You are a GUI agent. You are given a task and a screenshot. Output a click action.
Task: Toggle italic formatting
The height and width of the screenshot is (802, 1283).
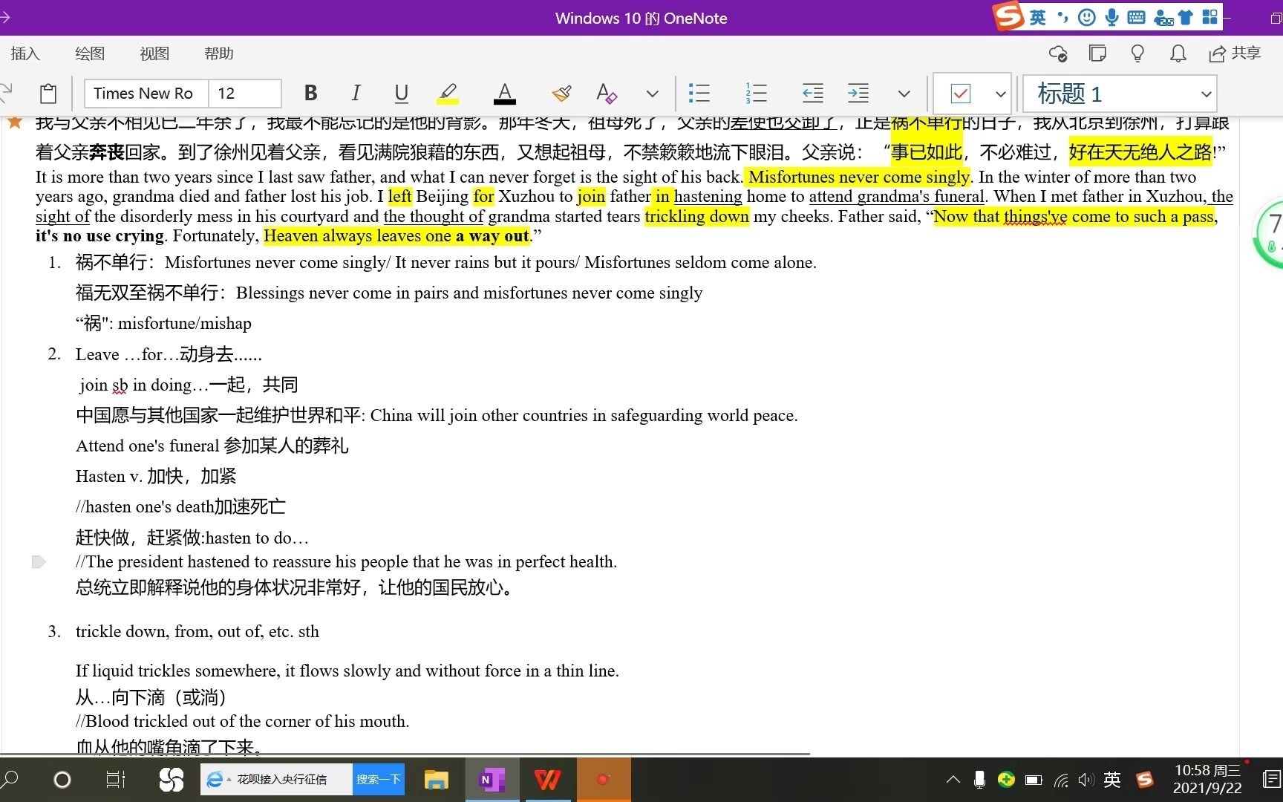356,94
